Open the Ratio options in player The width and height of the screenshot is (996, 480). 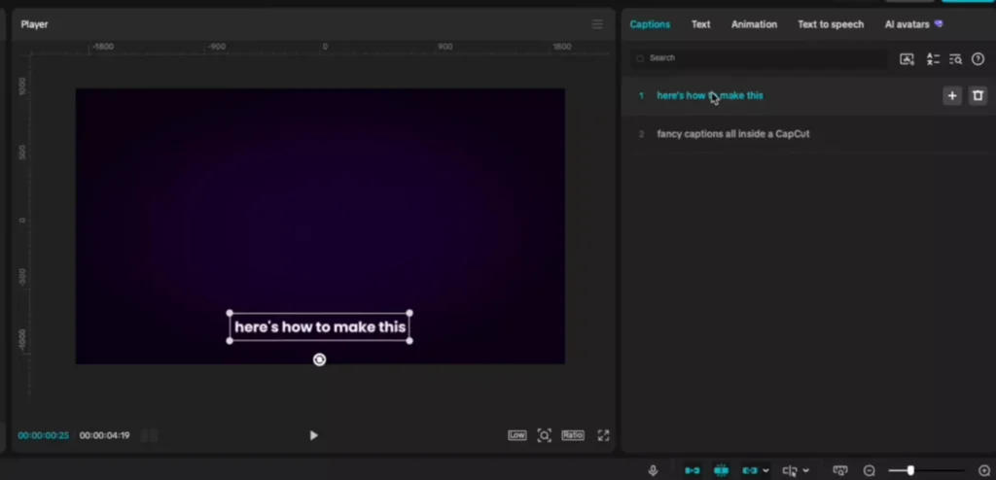tap(573, 435)
